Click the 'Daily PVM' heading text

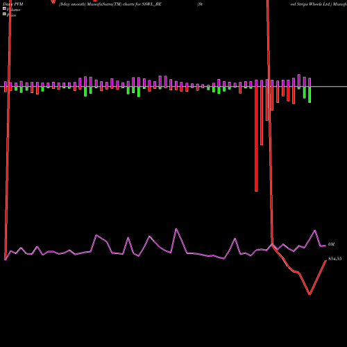[13, 4]
